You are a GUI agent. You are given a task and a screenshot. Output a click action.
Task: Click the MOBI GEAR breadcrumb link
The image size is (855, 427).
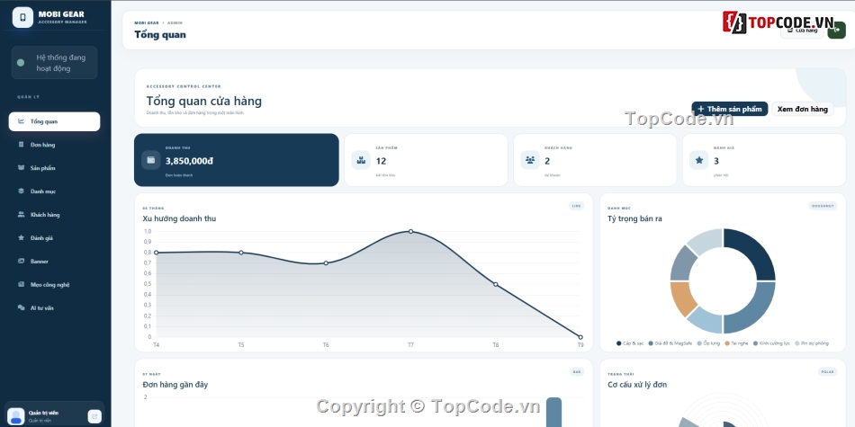click(x=147, y=22)
